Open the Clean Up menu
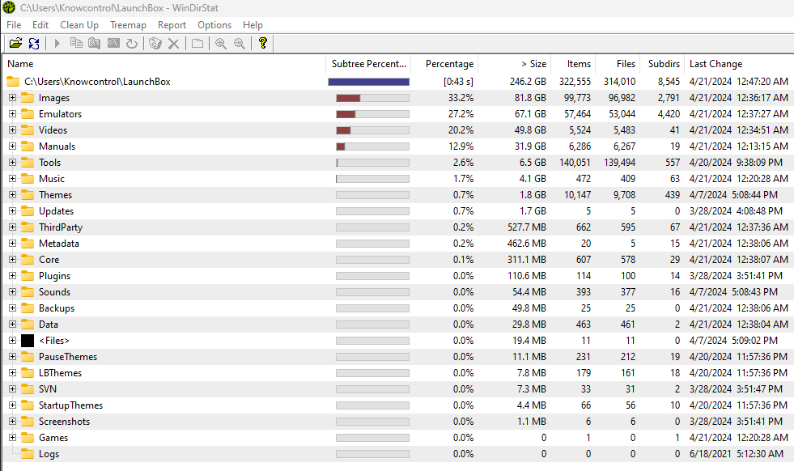The width and height of the screenshot is (794, 471). coord(79,25)
